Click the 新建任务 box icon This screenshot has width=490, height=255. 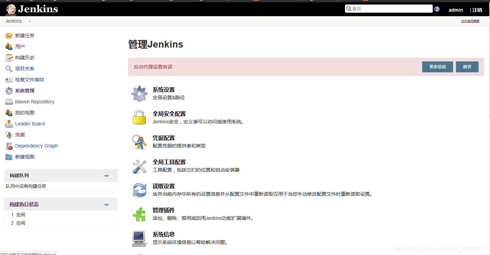pyautogui.click(x=9, y=35)
